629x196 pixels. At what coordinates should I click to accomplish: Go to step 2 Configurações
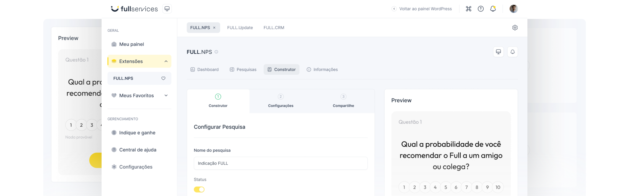pos(281,101)
